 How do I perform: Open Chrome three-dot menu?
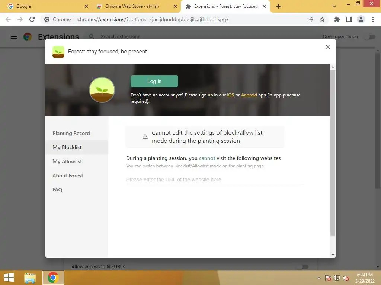(373, 19)
